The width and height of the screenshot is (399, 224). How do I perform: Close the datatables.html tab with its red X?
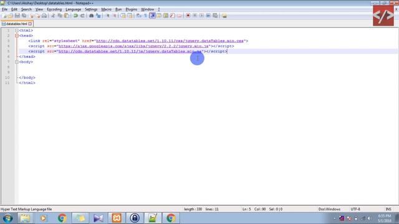[30, 24]
